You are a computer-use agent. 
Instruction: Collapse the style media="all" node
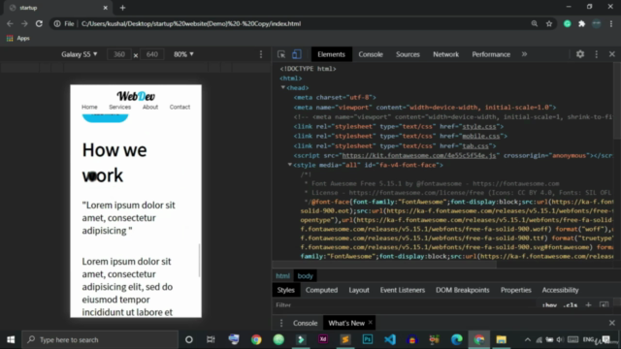(x=289, y=165)
